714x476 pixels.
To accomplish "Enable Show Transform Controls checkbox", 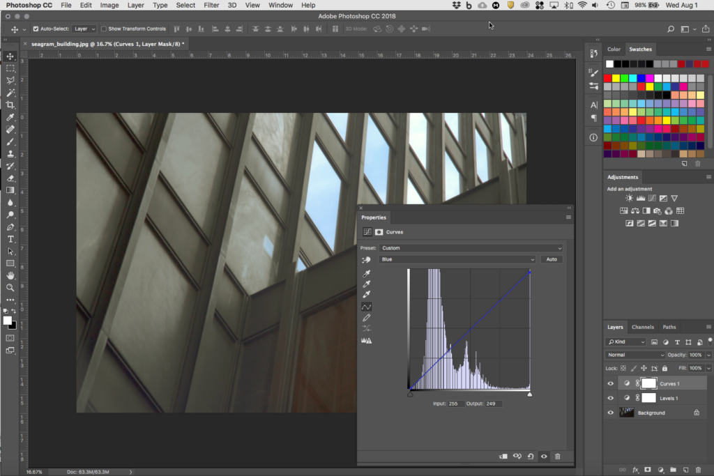I will coord(104,29).
